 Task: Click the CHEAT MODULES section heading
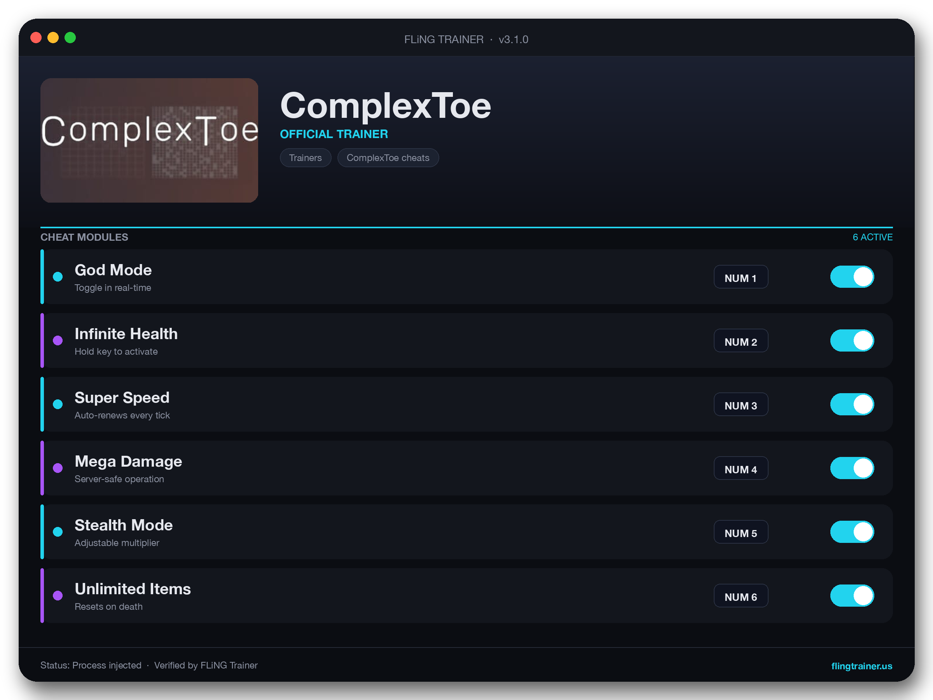point(84,237)
